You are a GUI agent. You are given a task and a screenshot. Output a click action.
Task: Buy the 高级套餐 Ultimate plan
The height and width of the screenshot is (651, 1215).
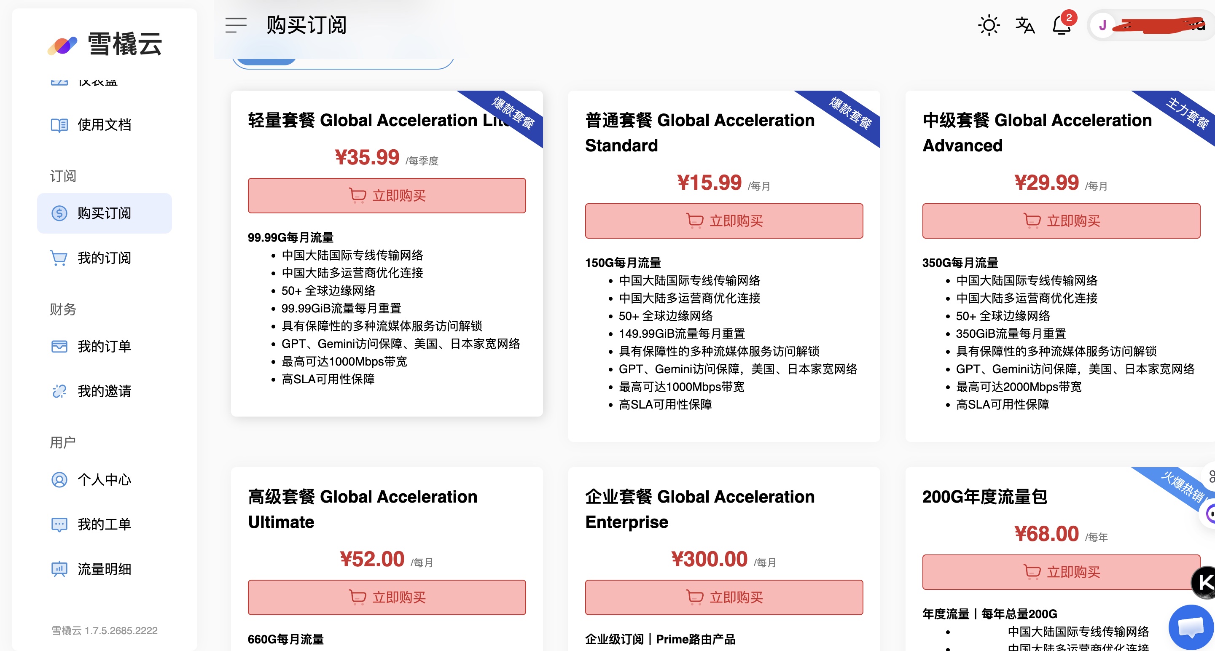[x=387, y=597]
